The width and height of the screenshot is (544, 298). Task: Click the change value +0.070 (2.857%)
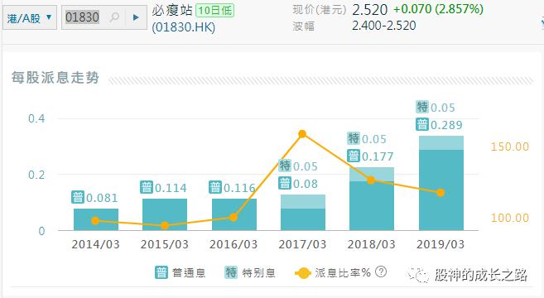tap(438, 9)
